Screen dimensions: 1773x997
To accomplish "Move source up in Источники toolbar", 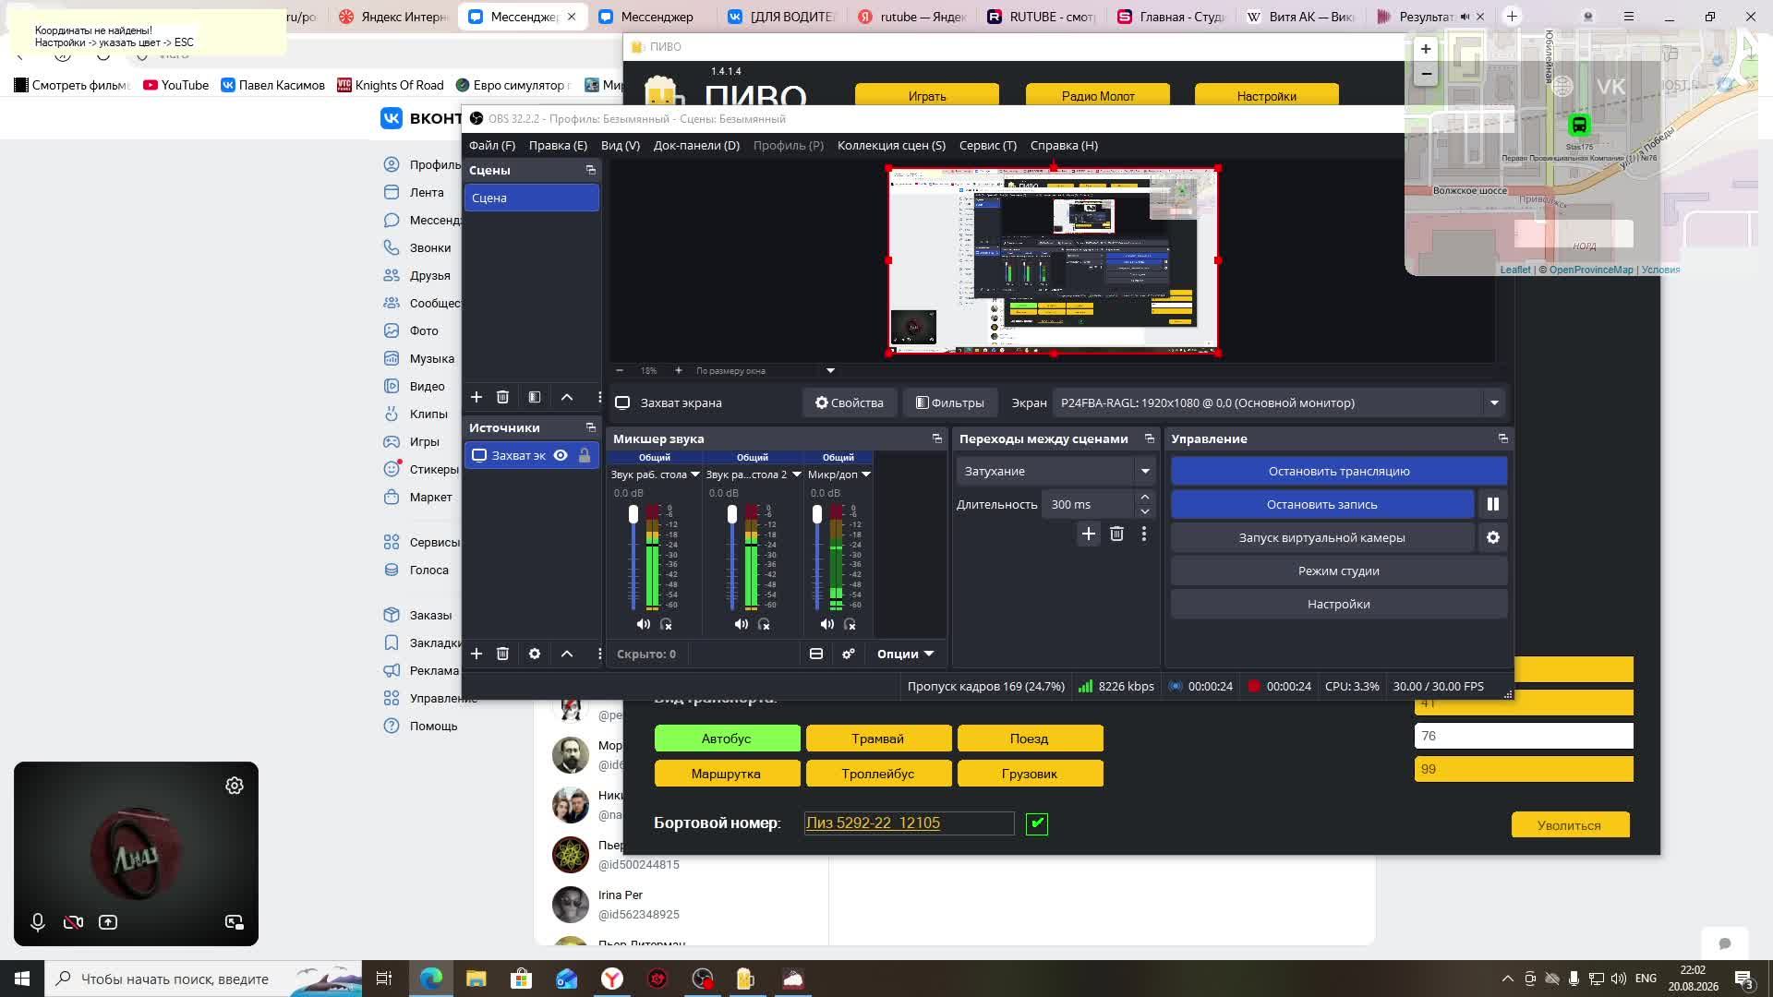I will point(567,654).
